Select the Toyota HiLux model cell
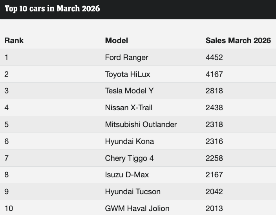Screen dimensions: 276x215 (x=128, y=75)
